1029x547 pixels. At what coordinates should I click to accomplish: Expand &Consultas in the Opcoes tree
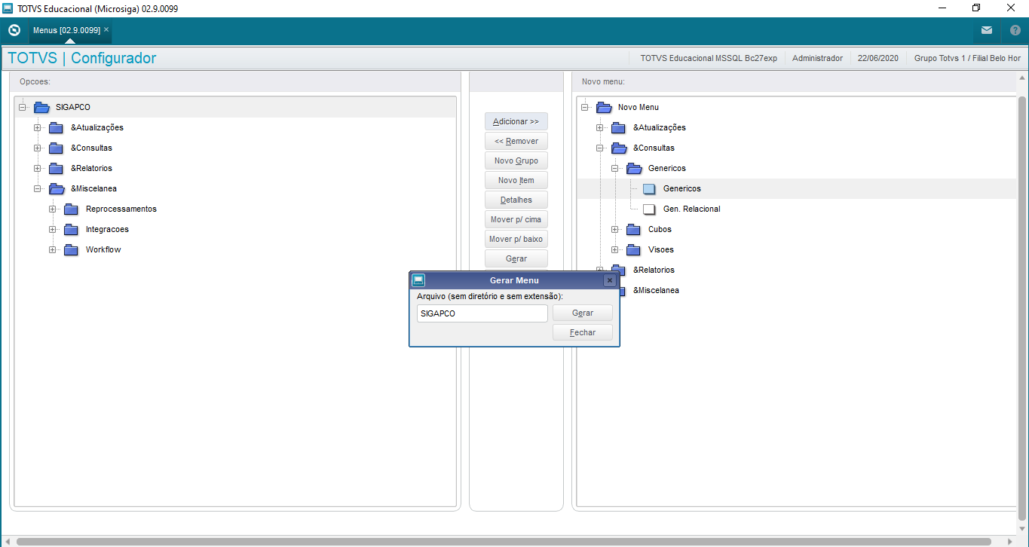[x=38, y=148]
